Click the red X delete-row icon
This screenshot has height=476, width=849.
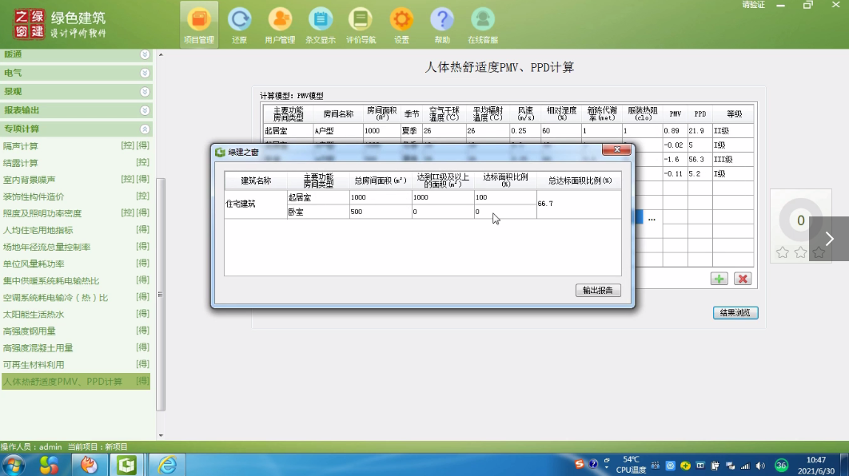[743, 279]
